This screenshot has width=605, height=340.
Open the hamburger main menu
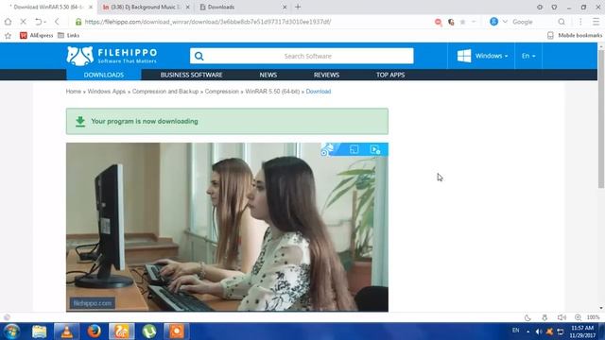[596, 22]
